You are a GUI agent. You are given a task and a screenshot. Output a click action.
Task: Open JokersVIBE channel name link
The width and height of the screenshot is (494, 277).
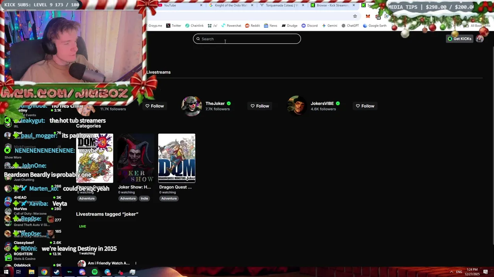point(322,103)
